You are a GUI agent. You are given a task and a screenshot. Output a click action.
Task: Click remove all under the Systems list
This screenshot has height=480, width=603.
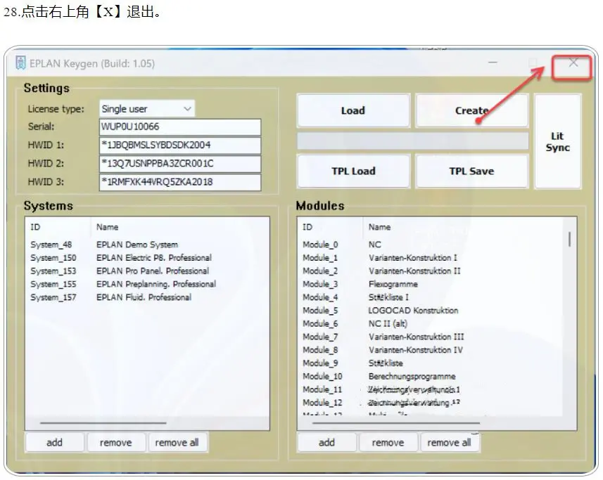(177, 442)
